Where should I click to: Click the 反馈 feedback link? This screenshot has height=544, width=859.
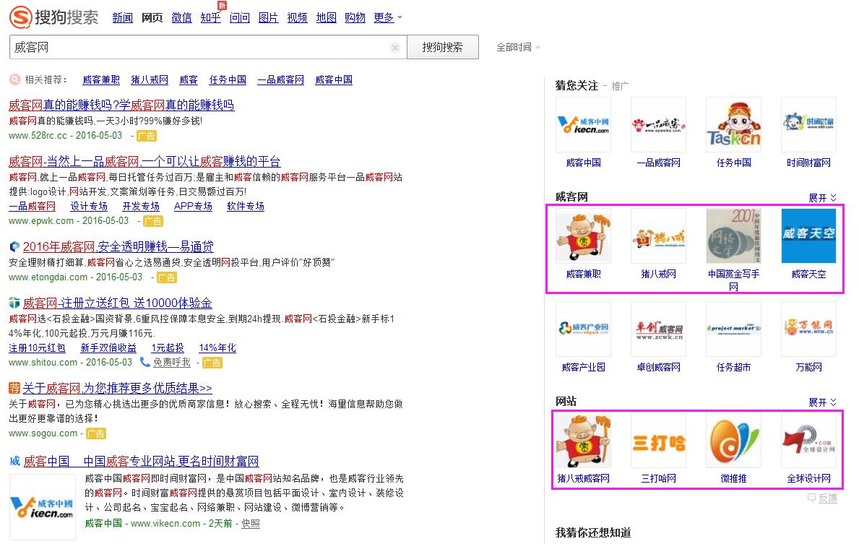pyautogui.click(x=822, y=498)
